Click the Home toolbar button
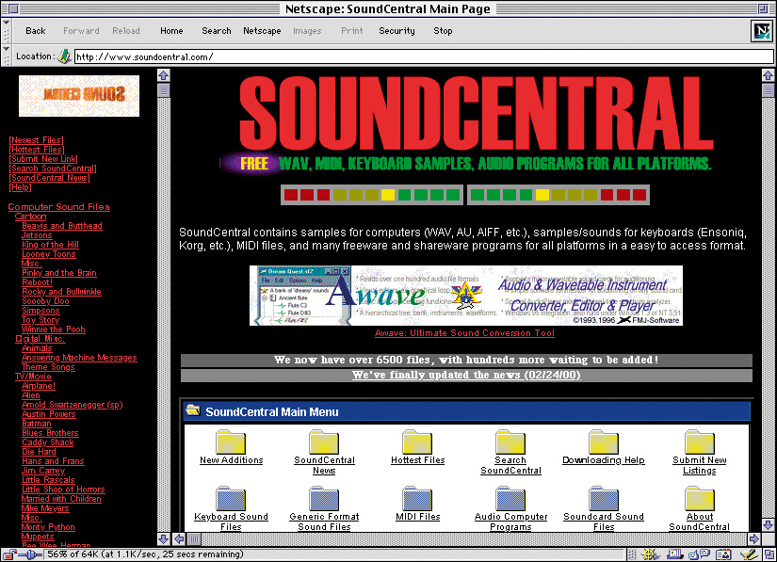Viewport: 777px width, 562px height. [x=171, y=31]
